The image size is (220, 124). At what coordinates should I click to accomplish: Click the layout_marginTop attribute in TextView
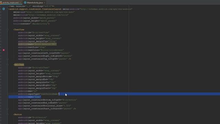(37, 41)
